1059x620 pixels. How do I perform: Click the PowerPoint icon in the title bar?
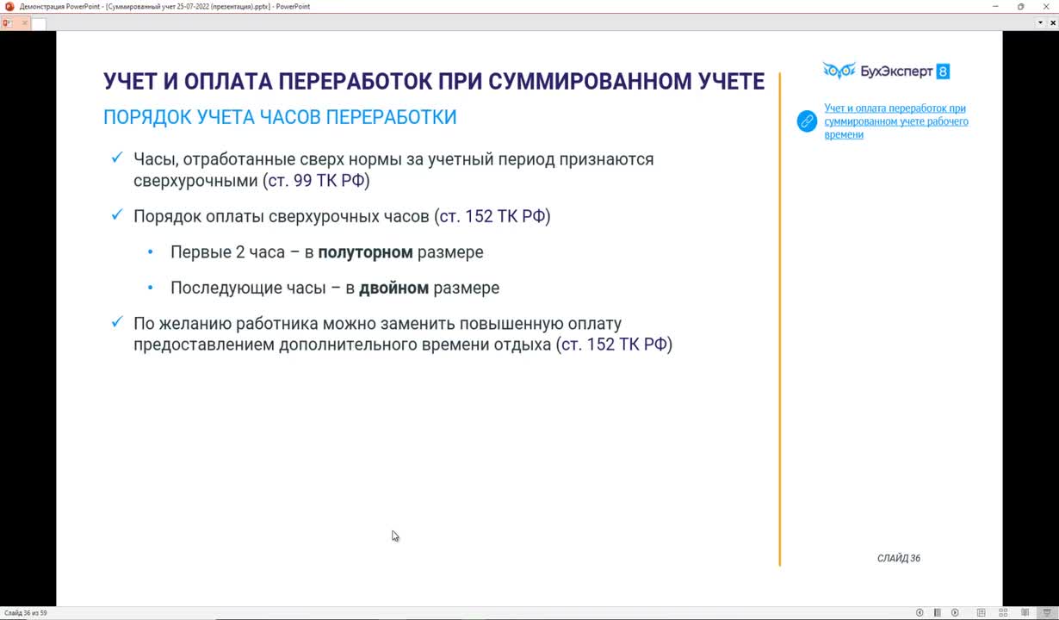point(9,6)
